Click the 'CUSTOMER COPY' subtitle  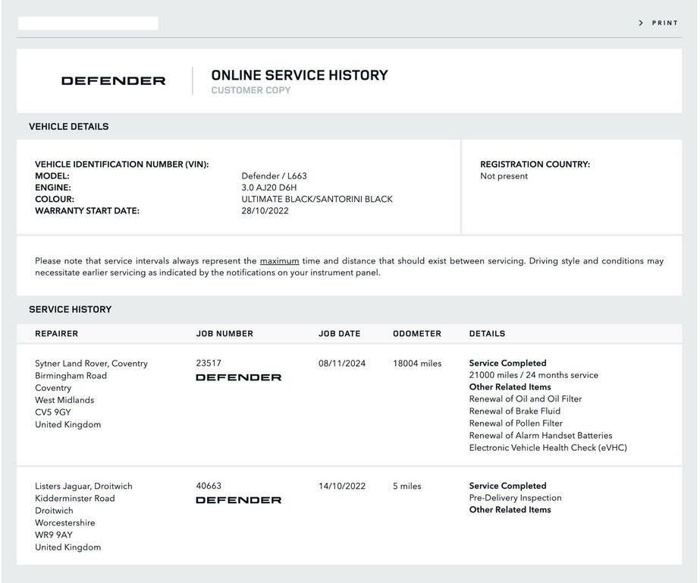click(251, 90)
